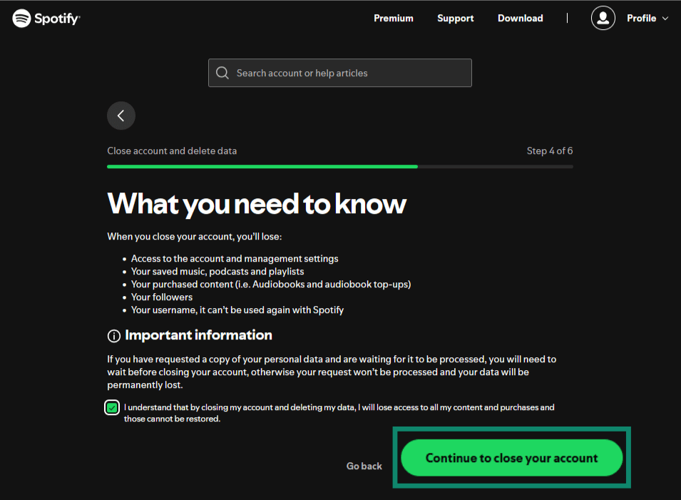Click the avatar inside the profile circle

coord(603,18)
